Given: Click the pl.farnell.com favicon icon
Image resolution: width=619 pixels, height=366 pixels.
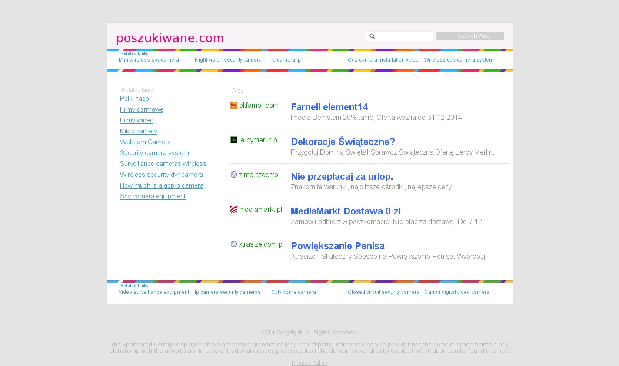Looking at the screenshot, I should [x=234, y=105].
